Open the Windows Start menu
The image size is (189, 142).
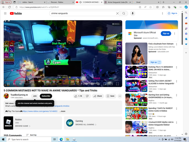pyautogui.click(x=3, y=139)
